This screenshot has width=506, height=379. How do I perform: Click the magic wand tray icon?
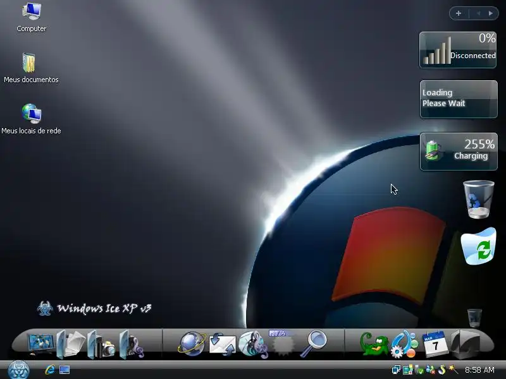click(454, 370)
